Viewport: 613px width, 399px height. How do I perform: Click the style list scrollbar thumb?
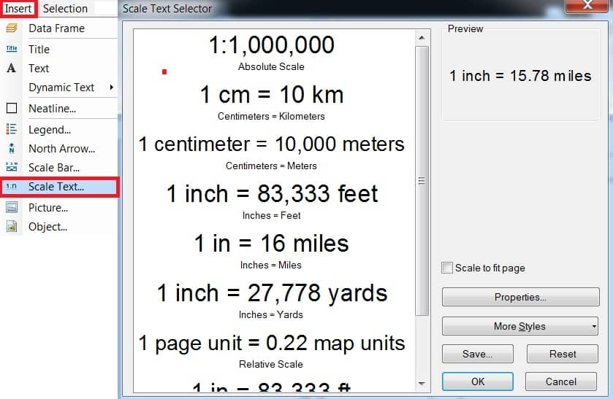[422, 181]
